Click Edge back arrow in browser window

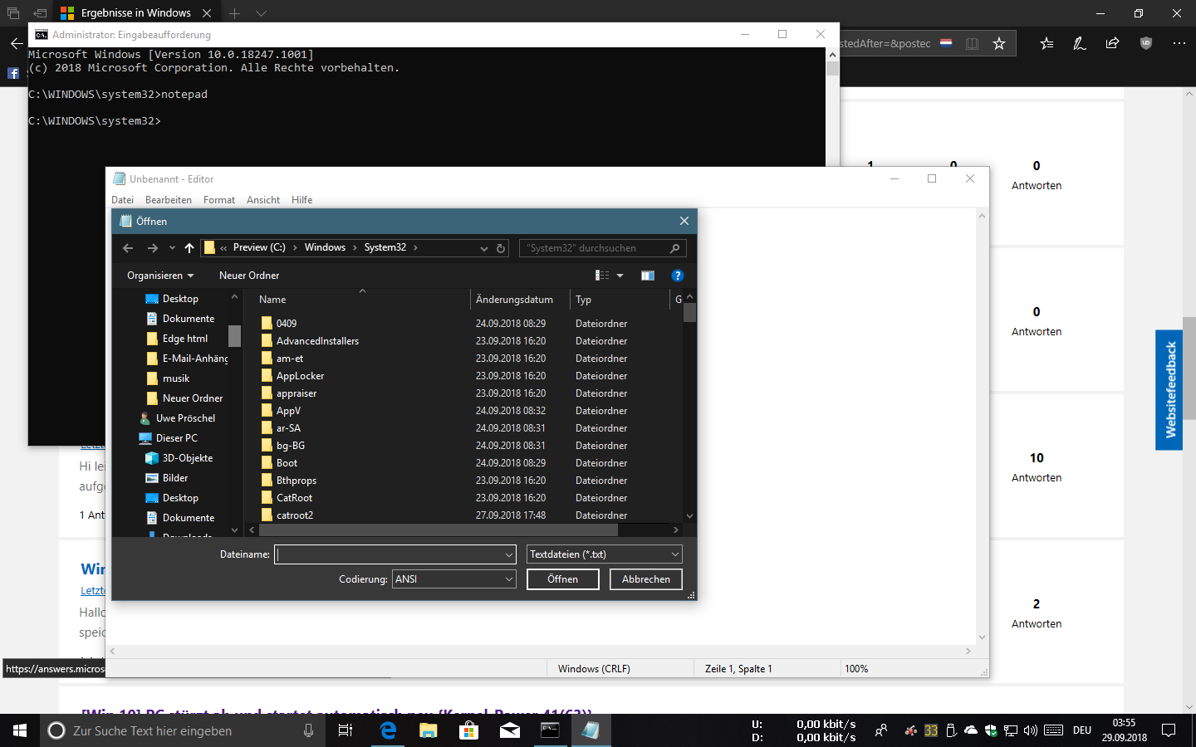click(x=17, y=43)
